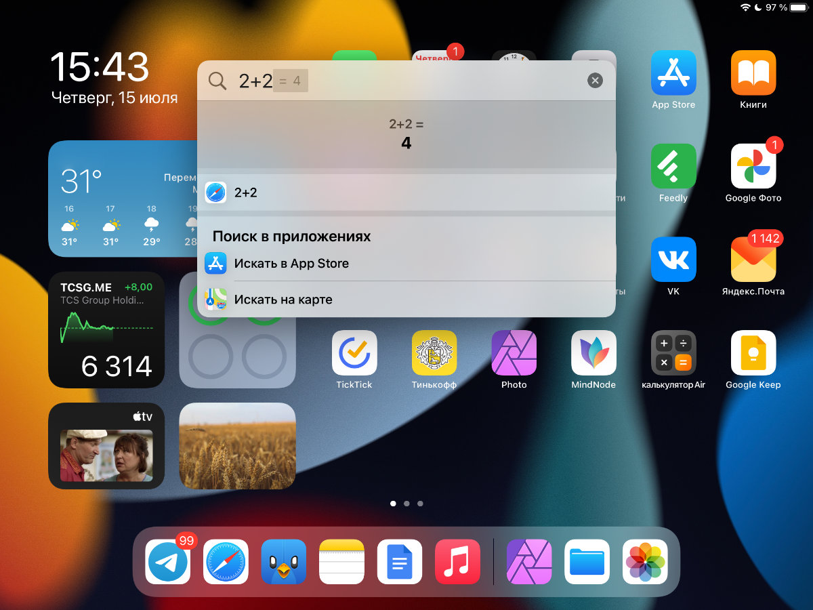Open Telegram in the dock
Viewport: 813px width, 610px height.
coord(168,562)
